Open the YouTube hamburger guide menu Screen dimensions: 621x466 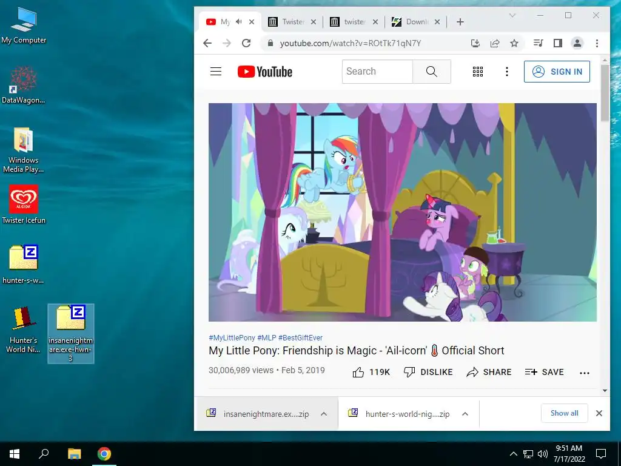(216, 72)
